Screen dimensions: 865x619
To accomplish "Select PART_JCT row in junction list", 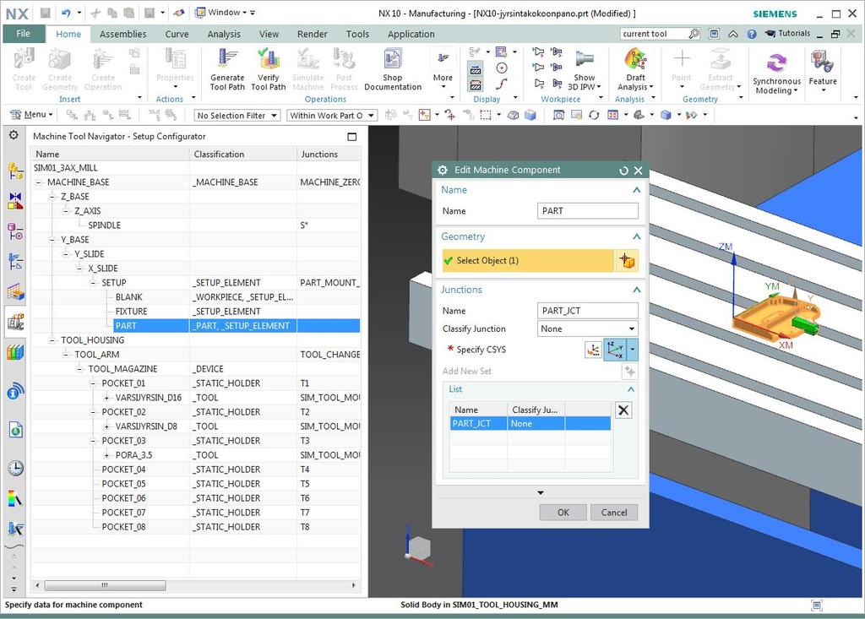I will click(x=530, y=424).
